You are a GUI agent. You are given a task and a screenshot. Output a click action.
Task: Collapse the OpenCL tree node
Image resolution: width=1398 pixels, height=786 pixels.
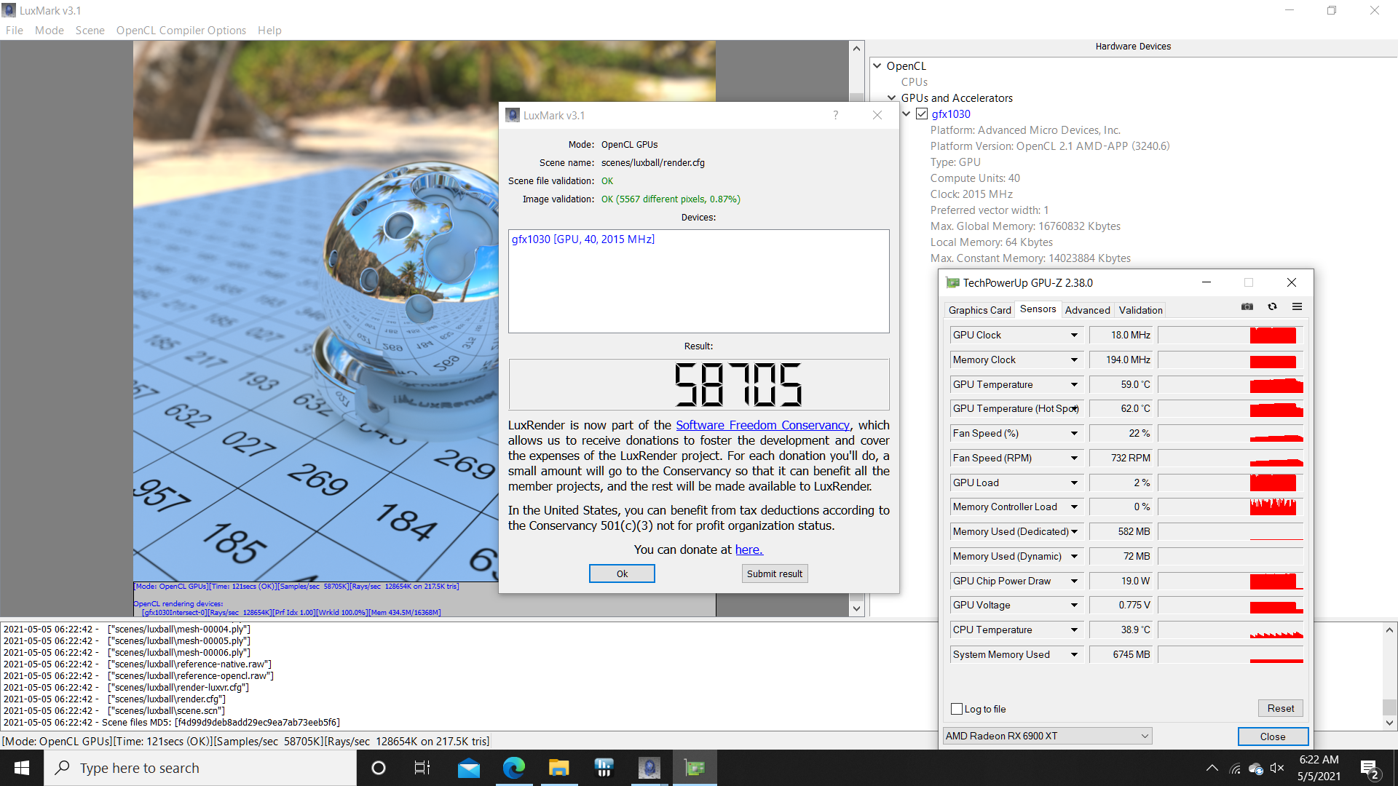point(877,65)
